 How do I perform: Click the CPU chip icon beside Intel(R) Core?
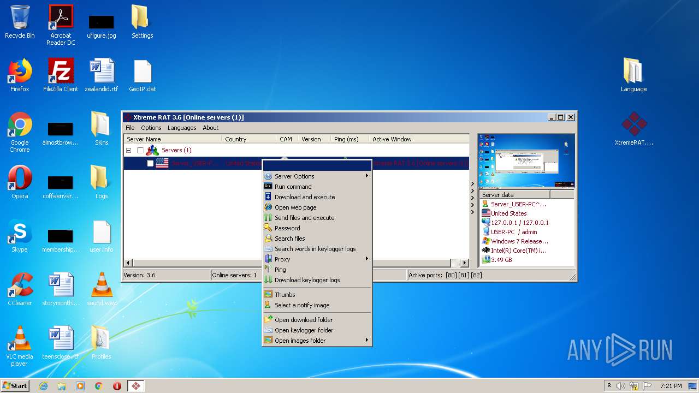[485, 251]
